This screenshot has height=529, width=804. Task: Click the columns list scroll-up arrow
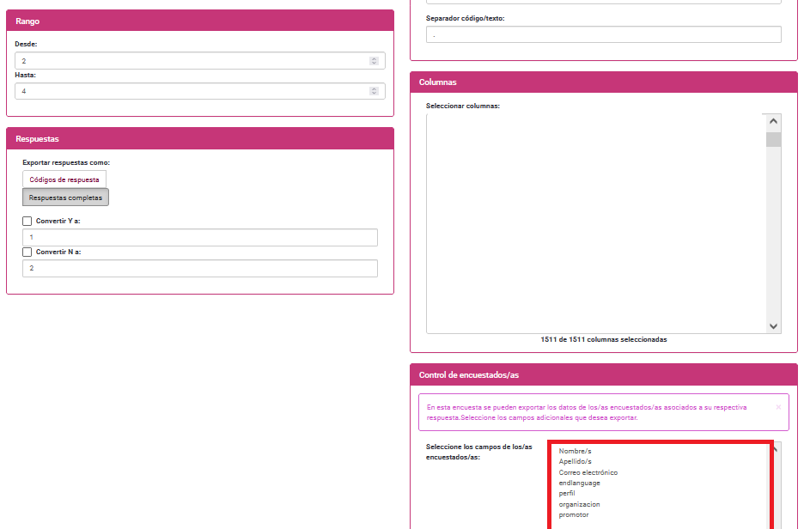[x=774, y=123]
